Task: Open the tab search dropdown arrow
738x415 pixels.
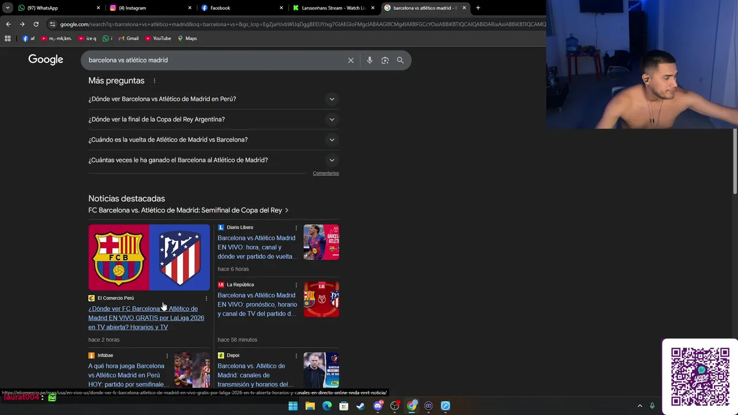Action: coord(7,8)
